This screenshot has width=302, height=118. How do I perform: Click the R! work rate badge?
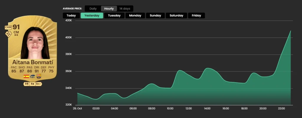click(x=26, y=84)
